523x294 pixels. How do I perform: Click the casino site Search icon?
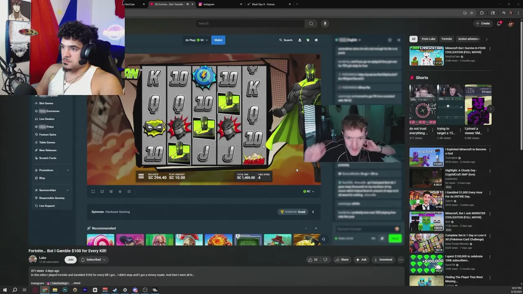(x=286, y=40)
